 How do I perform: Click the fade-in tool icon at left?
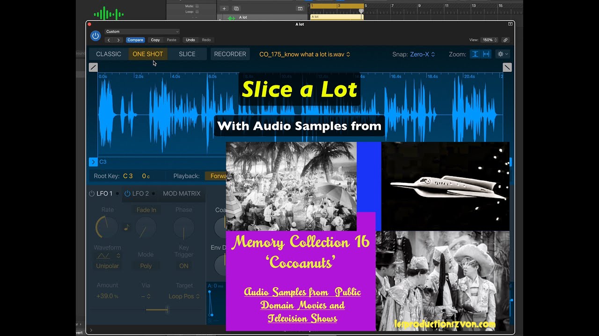pyautogui.click(x=93, y=67)
